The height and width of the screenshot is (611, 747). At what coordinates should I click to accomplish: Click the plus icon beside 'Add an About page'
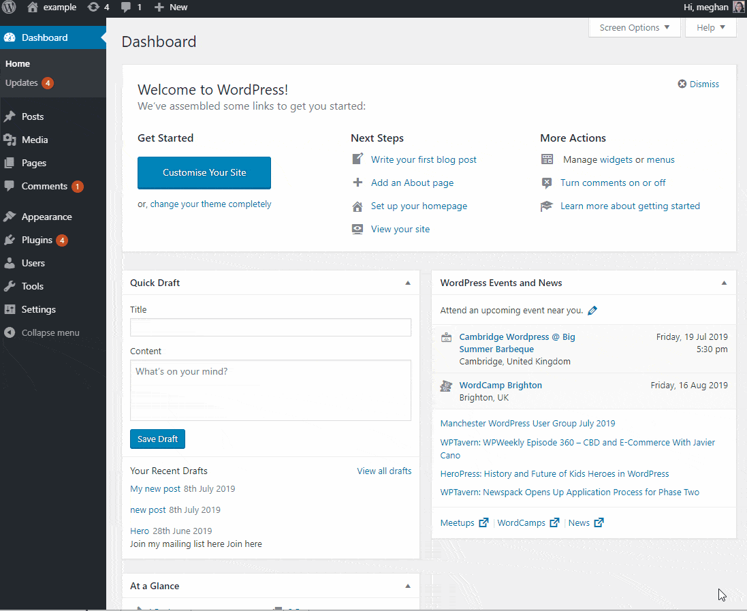click(x=357, y=183)
